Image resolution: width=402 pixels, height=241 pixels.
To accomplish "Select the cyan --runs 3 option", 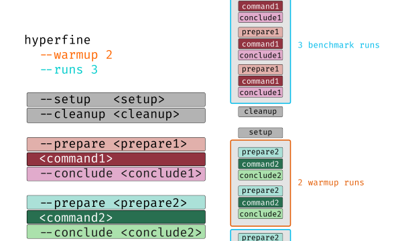I will (x=69, y=70).
